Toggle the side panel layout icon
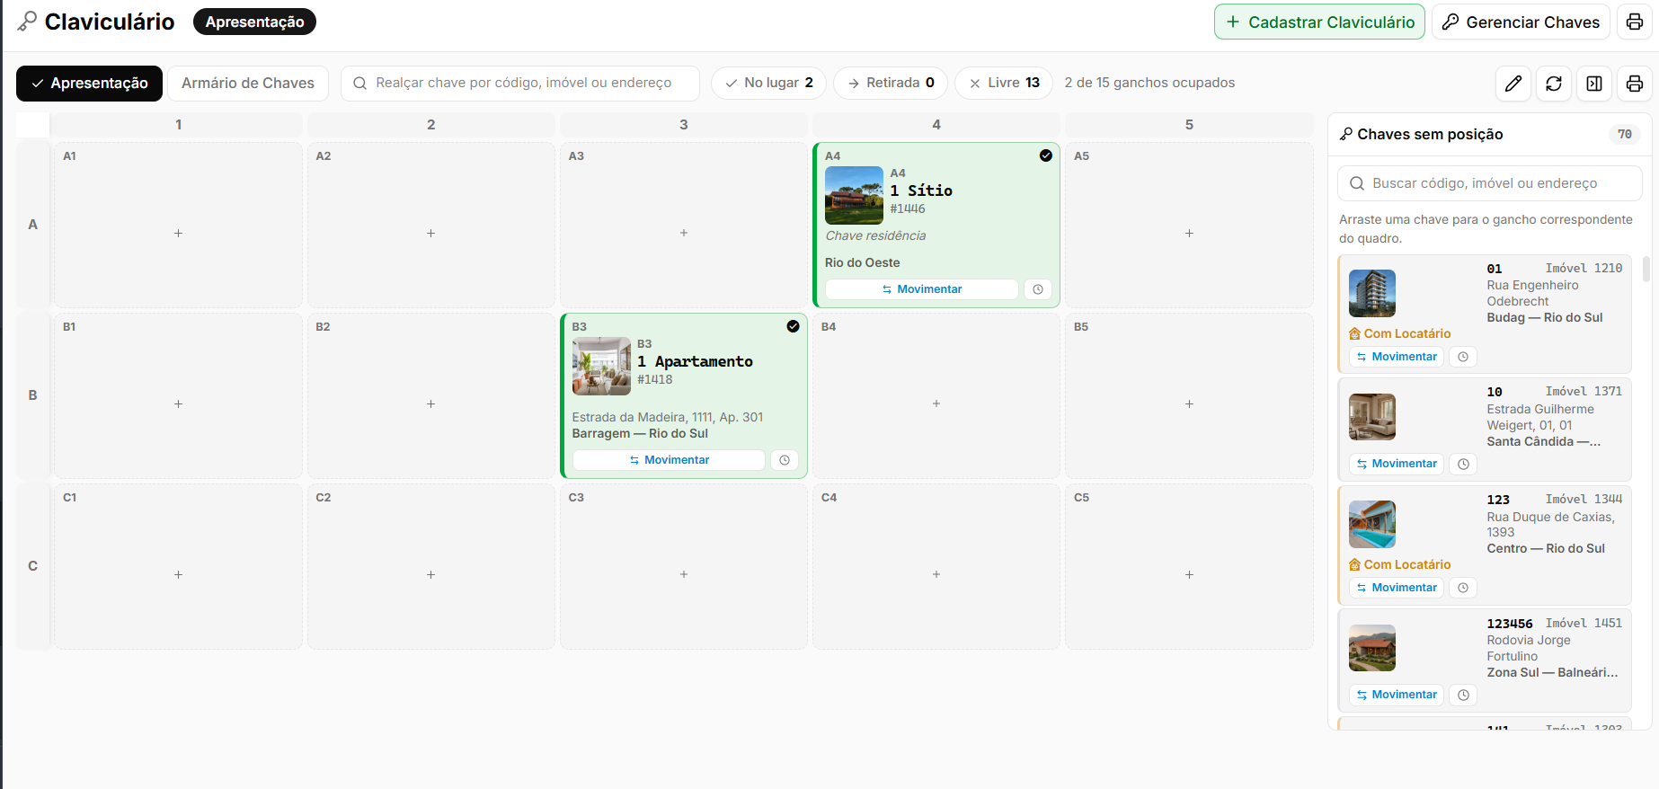Screen dimensions: 1659x789 1594,84
